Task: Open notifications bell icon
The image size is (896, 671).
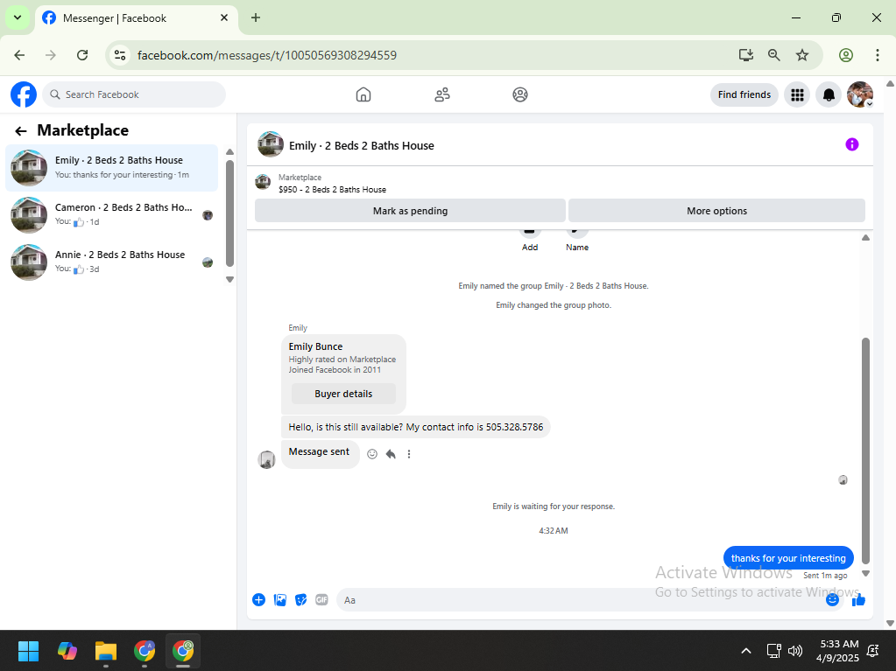Action: pyautogui.click(x=829, y=94)
